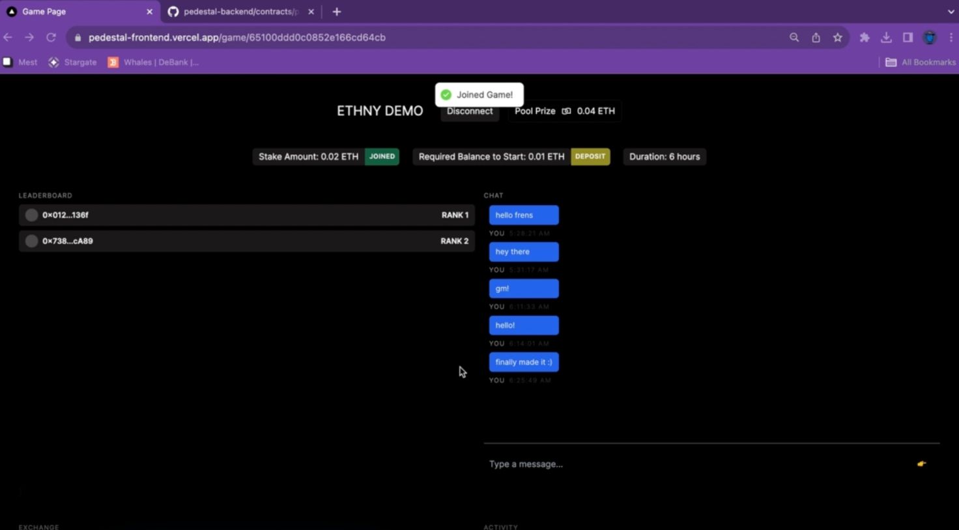Focus the Type a message input field
Viewport: 959px width, 530px height.
coord(697,464)
